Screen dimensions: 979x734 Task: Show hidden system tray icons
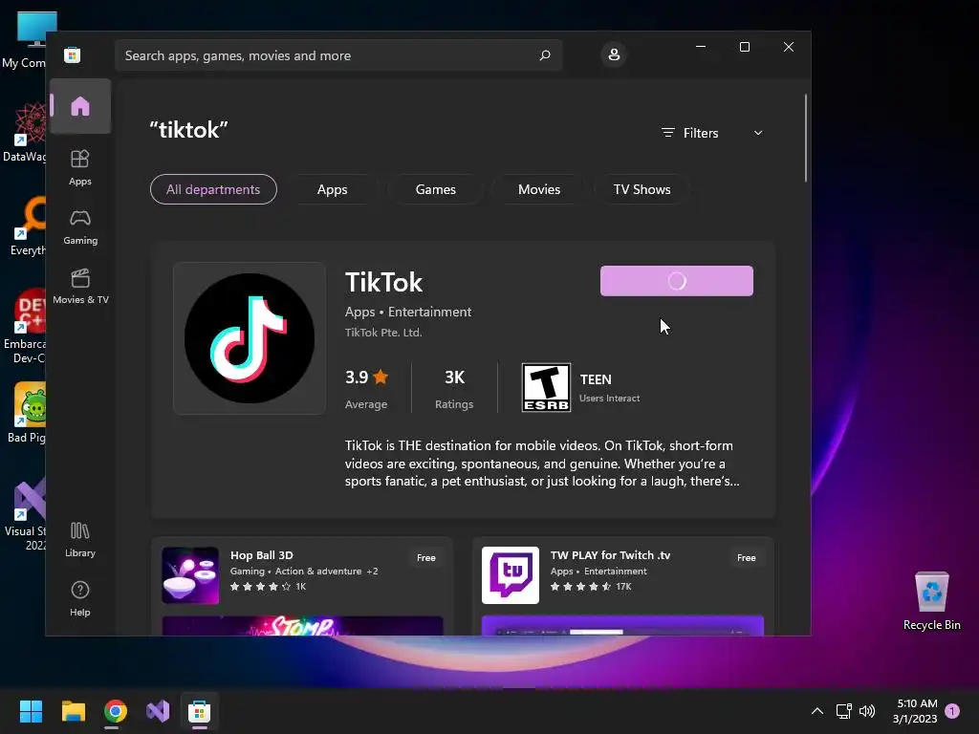816,711
